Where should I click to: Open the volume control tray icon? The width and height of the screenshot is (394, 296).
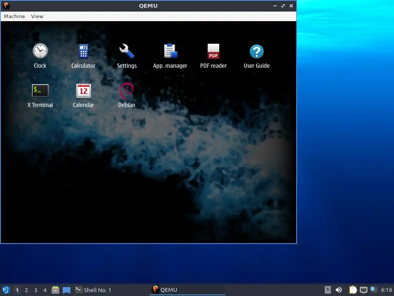coord(339,290)
